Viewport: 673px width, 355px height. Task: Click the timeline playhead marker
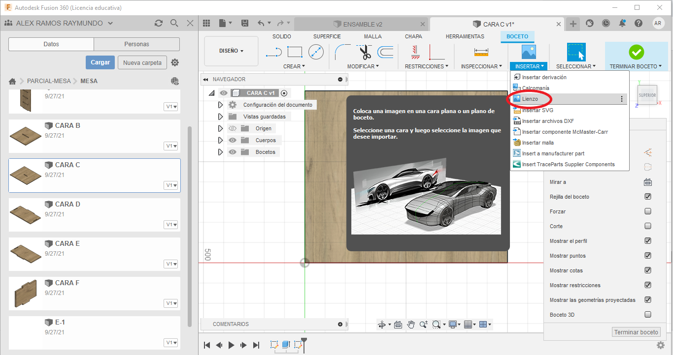[304, 341]
